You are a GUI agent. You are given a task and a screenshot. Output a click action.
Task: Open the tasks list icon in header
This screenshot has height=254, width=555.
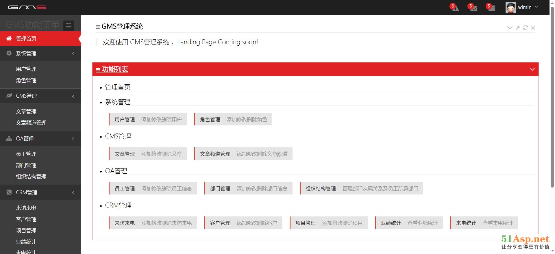tap(491, 8)
